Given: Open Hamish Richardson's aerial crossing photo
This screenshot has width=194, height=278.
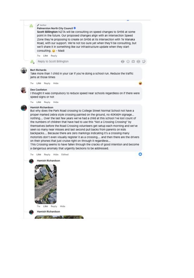Looking at the screenshot, I should (46, 184).
